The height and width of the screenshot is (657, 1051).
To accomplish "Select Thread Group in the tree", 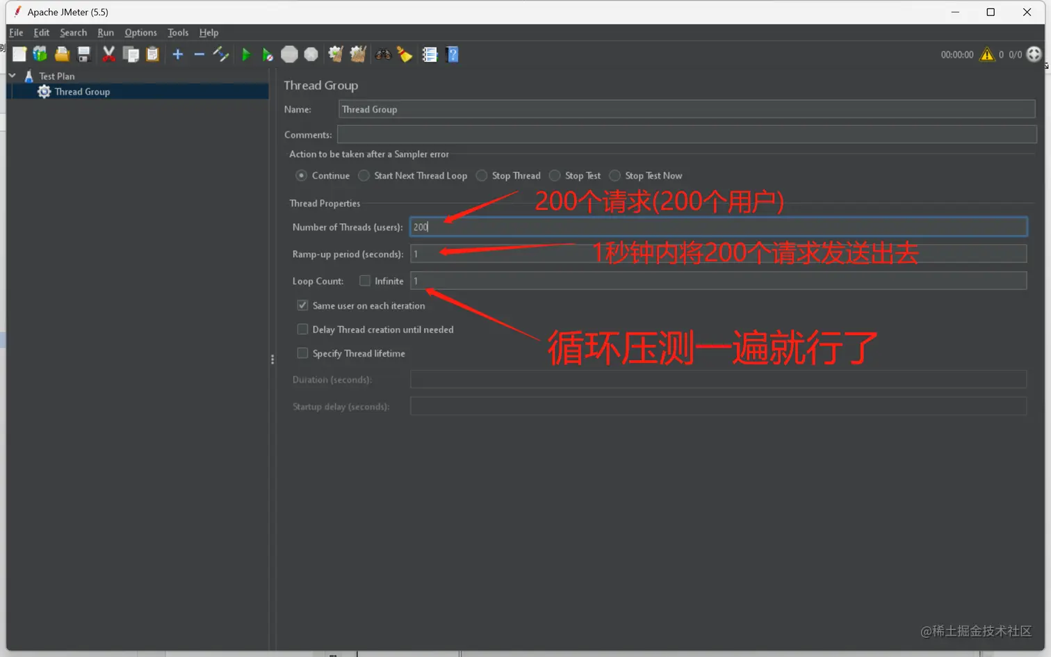I will point(82,92).
